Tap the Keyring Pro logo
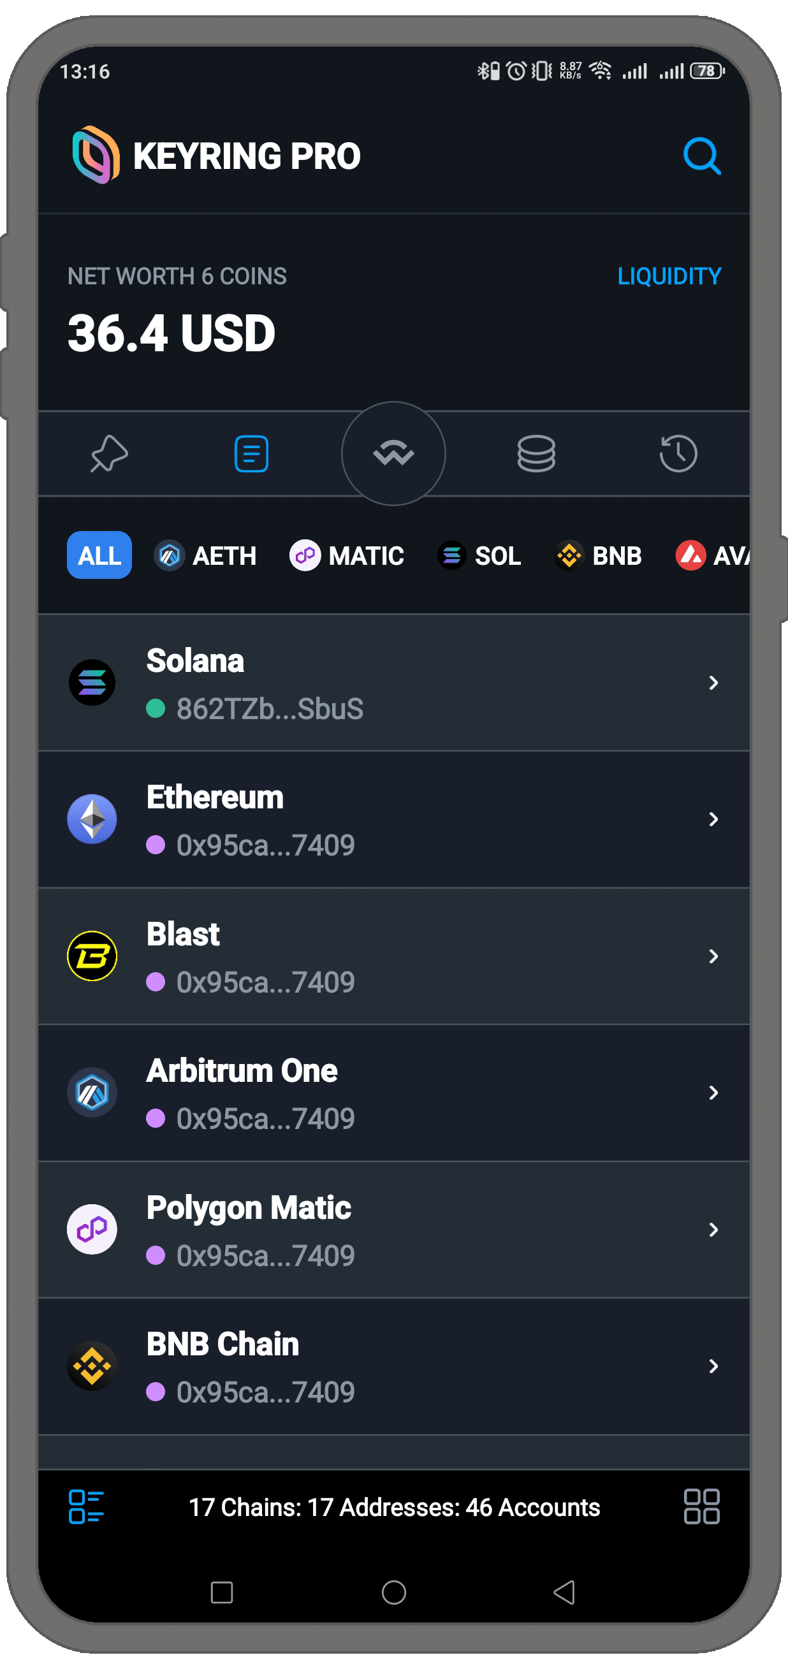The height and width of the screenshot is (1669, 788). pyautogui.click(x=96, y=156)
